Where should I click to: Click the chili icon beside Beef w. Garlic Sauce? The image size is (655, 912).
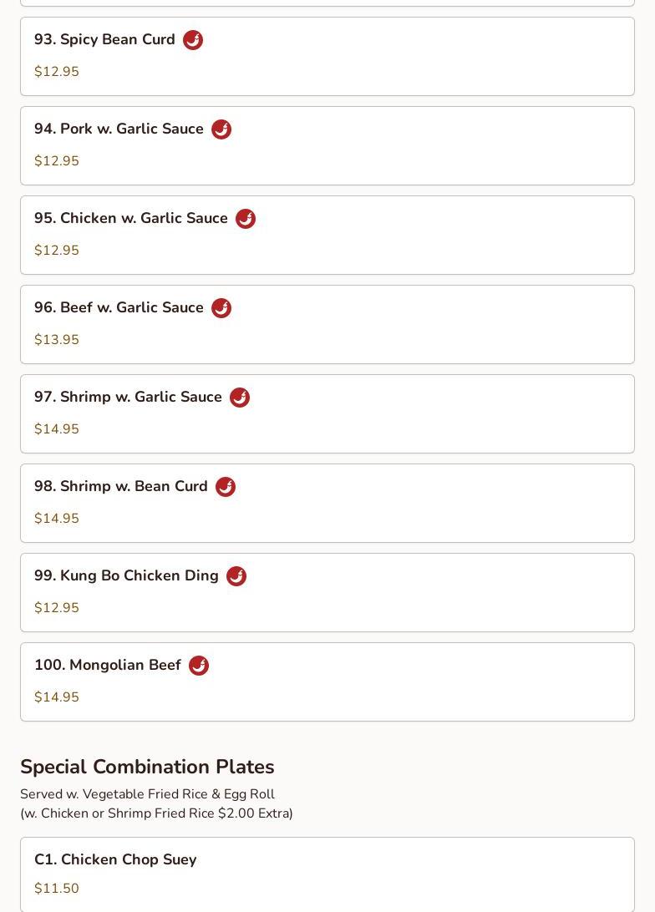(221, 308)
